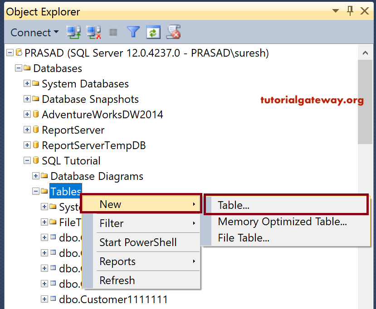Click the grey Stop toolbar icon
The height and width of the screenshot is (309, 376).
[113, 32]
